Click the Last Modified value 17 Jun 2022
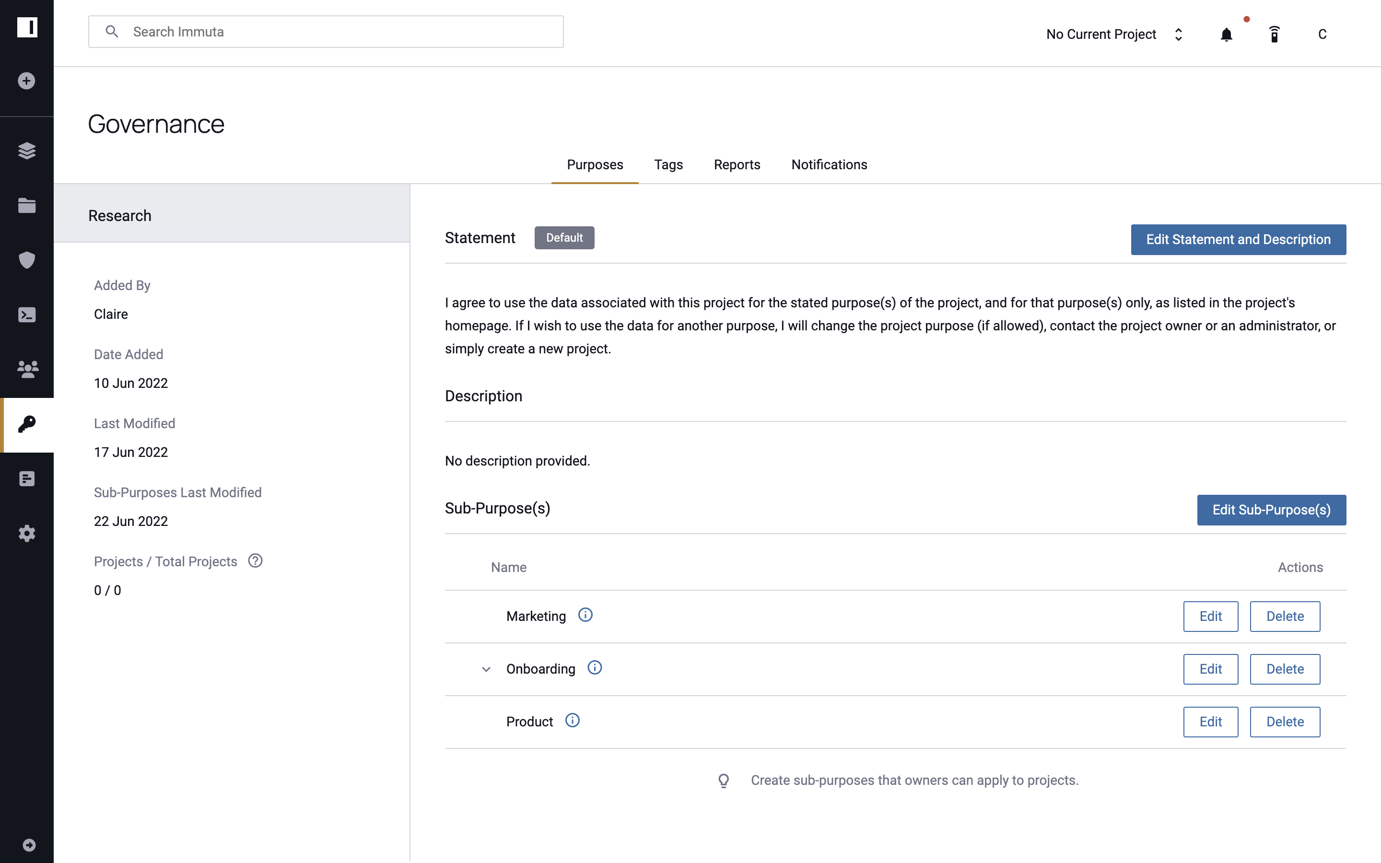The height and width of the screenshot is (863, 1381). [x=131, y=452]
